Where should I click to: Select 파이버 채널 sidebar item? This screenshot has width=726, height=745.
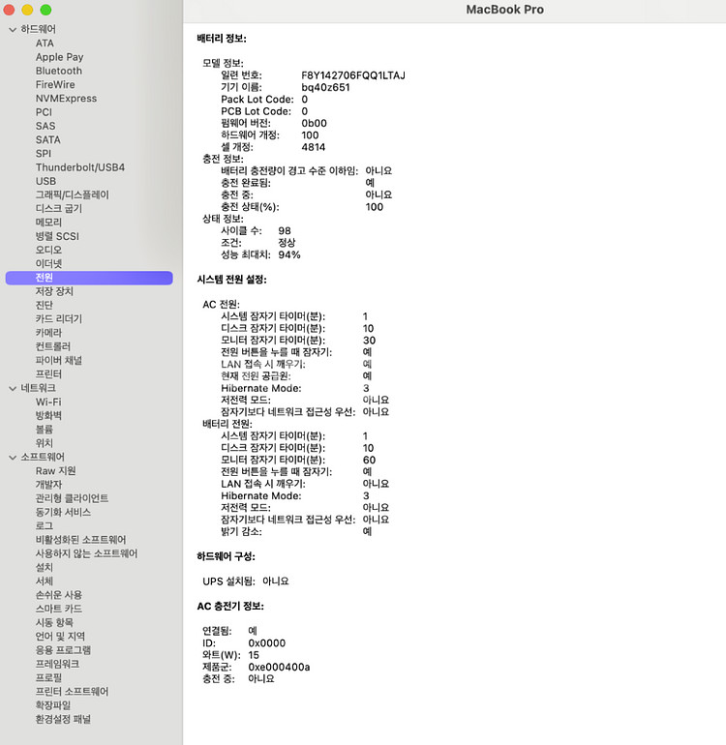click(59, 360)
